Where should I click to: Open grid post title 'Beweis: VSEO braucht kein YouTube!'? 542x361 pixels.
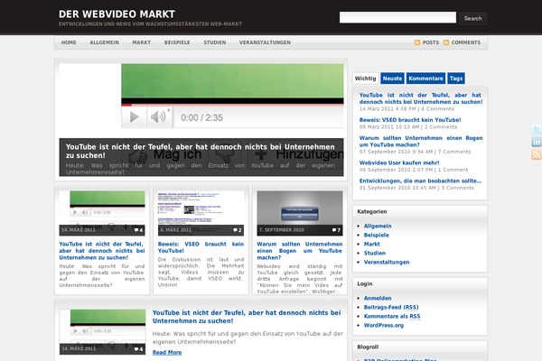201,247
